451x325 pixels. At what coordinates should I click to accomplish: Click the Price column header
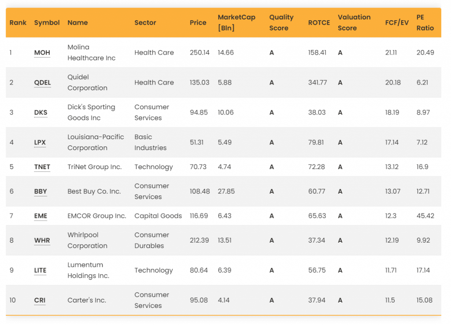(198, 22)
